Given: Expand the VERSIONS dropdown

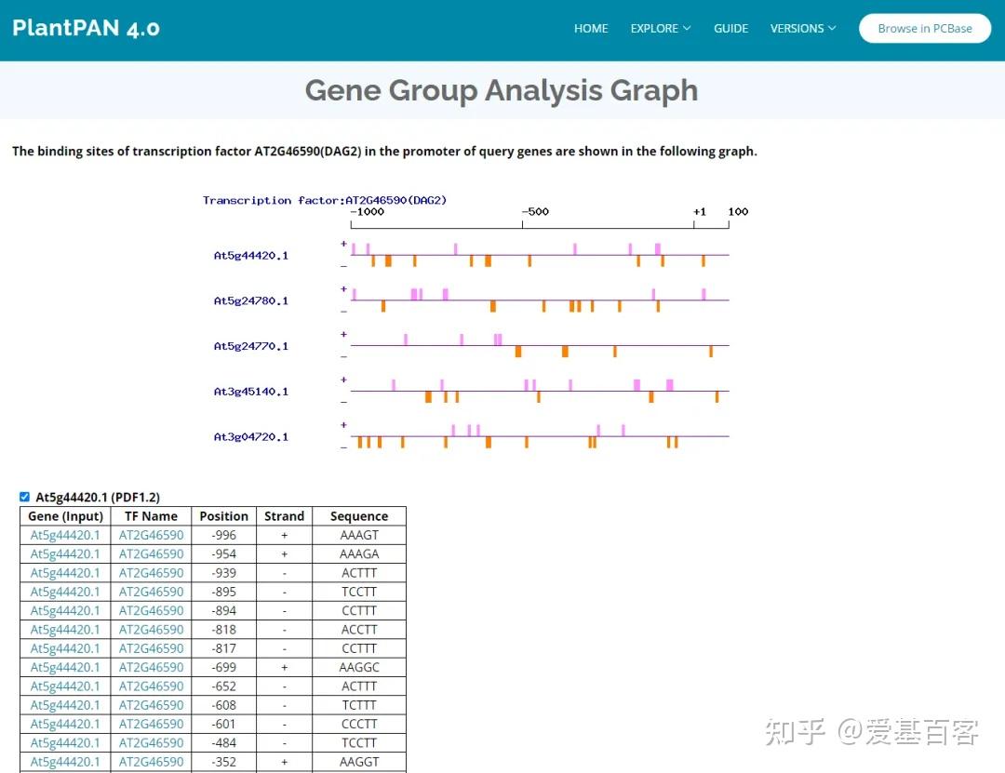Looking at the screenshot, I should (x=797, y=28).
